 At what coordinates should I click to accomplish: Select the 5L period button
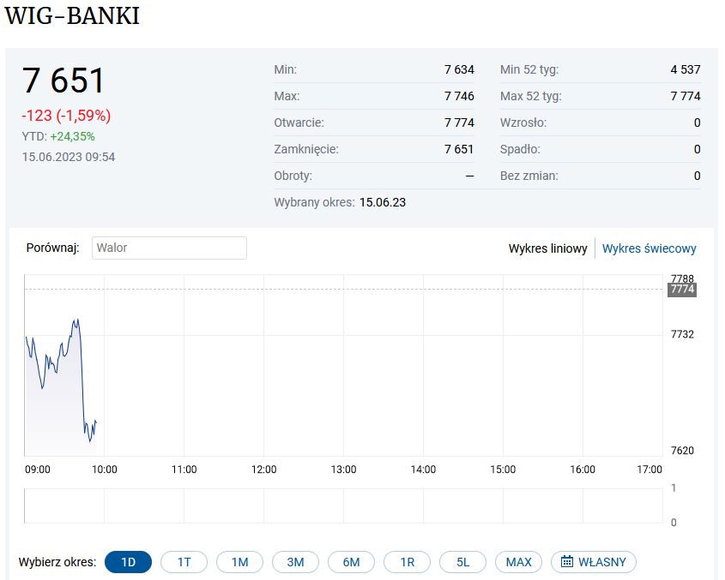pos(462,562)
